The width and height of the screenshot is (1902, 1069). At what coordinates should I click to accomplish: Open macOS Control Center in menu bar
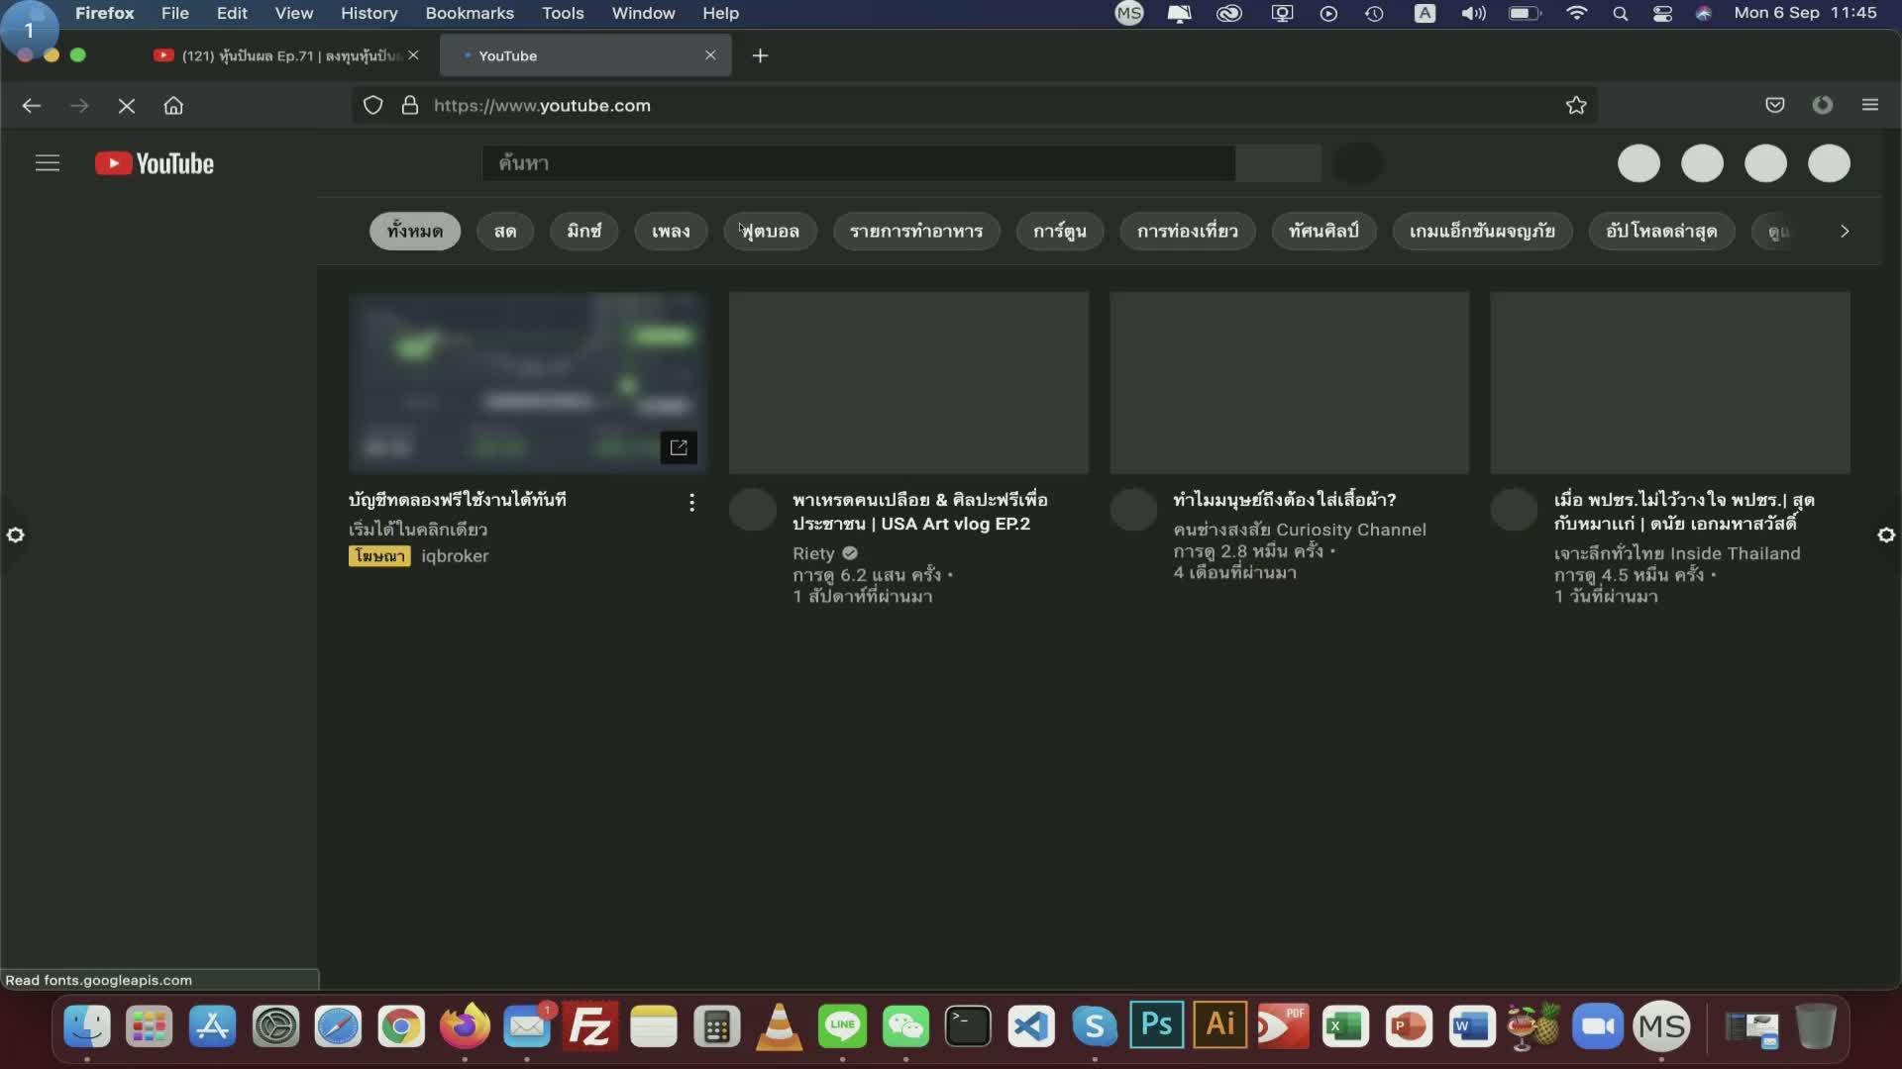[1662, 14]
